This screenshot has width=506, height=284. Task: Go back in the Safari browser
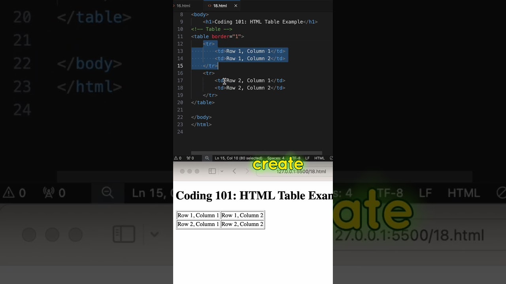234,171
